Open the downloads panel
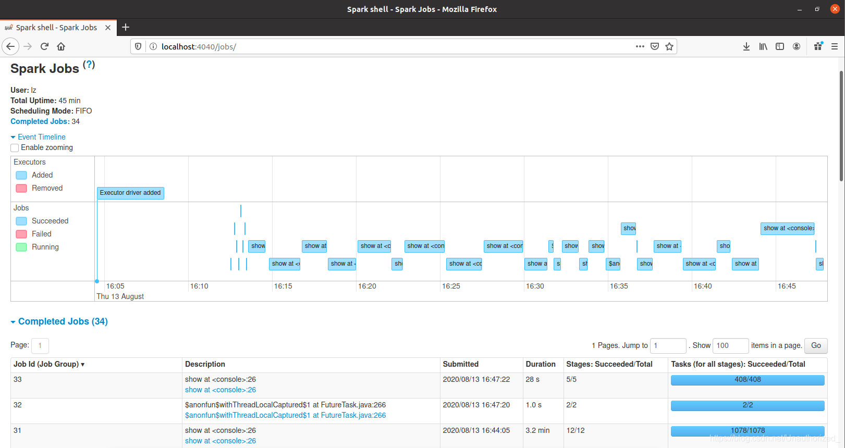This screenshot has height=448, width=845. 746,46
